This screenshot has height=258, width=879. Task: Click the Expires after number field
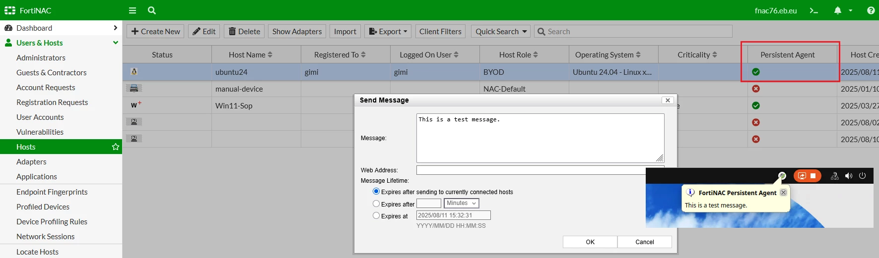pyautogui.click(x=429, y=204)
